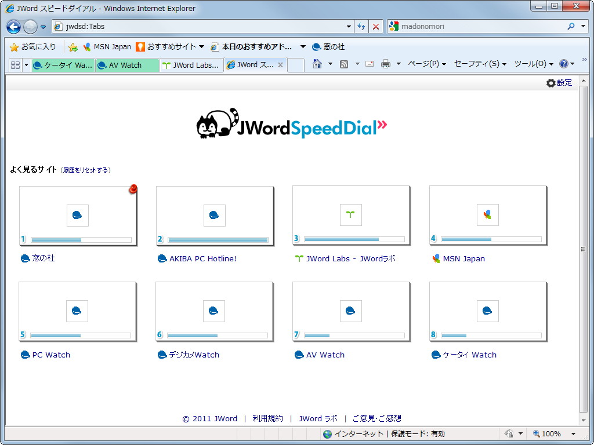Open the 100% zoom level dropdown
Image resolution: width=594 pixels, height=445 pixels.
pos(573,433)
